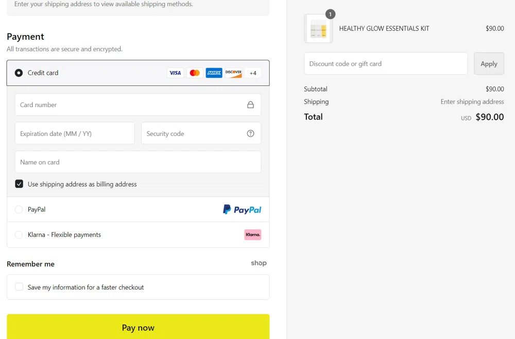Click the +4 more payment methods icon
The width and height of the screenshot is (515, 339).
(x=253, y=73)
